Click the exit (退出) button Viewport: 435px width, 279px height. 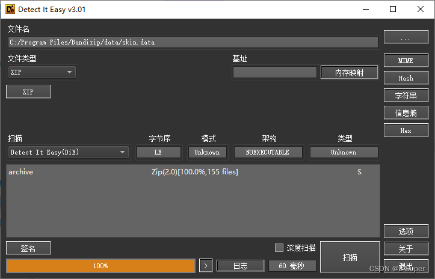click(406, 266)
